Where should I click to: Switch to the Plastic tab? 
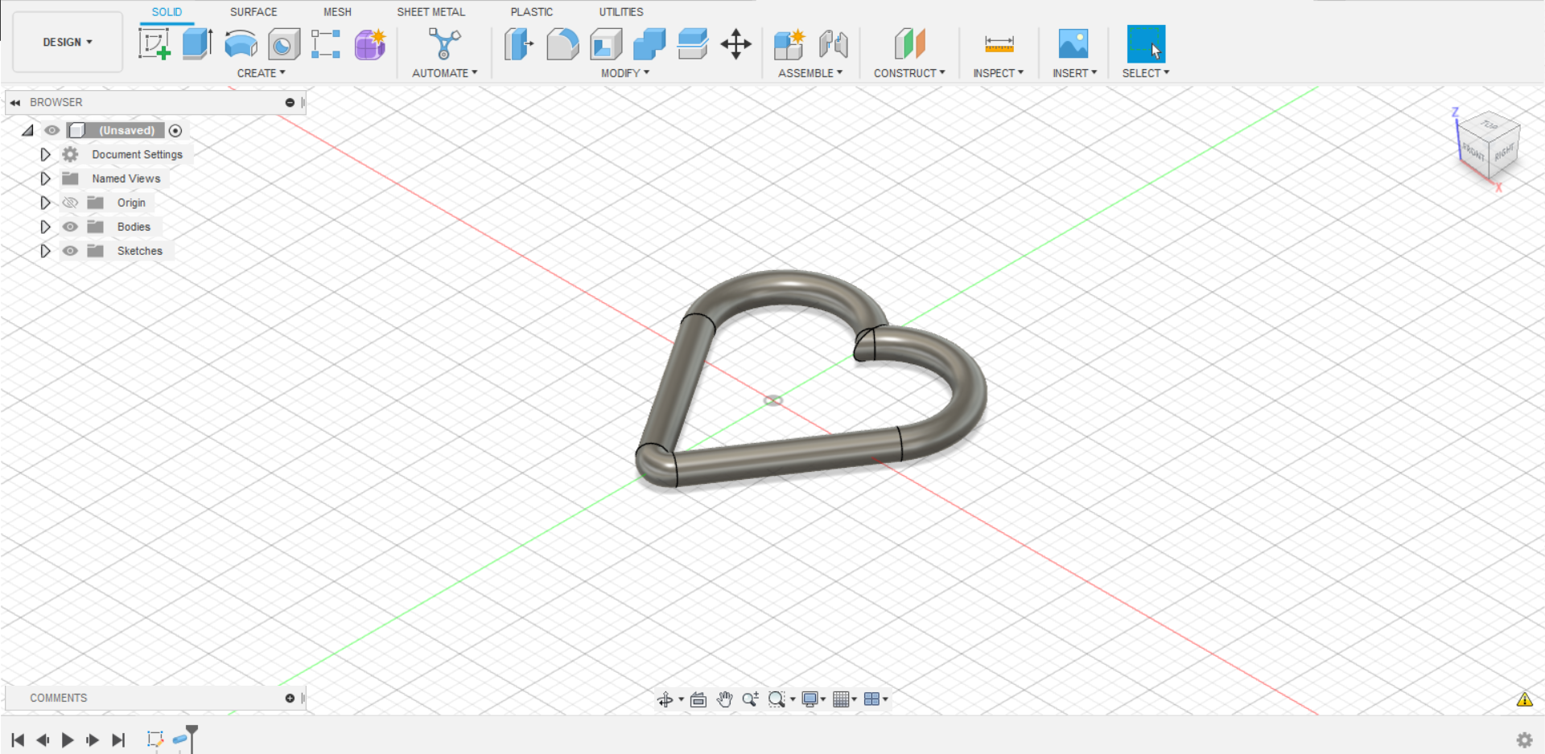tap(531, 12)
